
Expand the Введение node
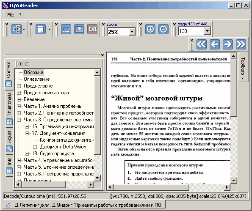click(x=19, y=99)
